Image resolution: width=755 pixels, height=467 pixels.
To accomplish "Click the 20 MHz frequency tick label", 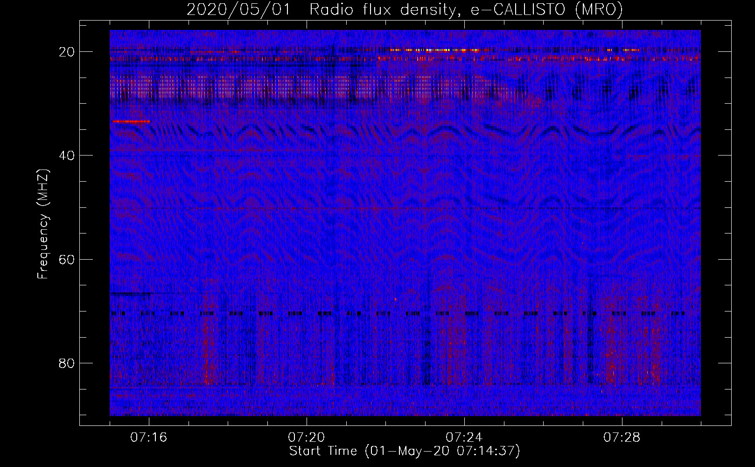I will pyautogui.click(x=67, y=51).
